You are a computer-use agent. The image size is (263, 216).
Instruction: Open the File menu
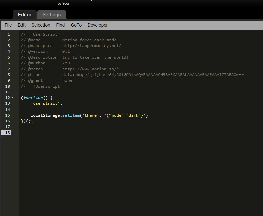[8, 25]
